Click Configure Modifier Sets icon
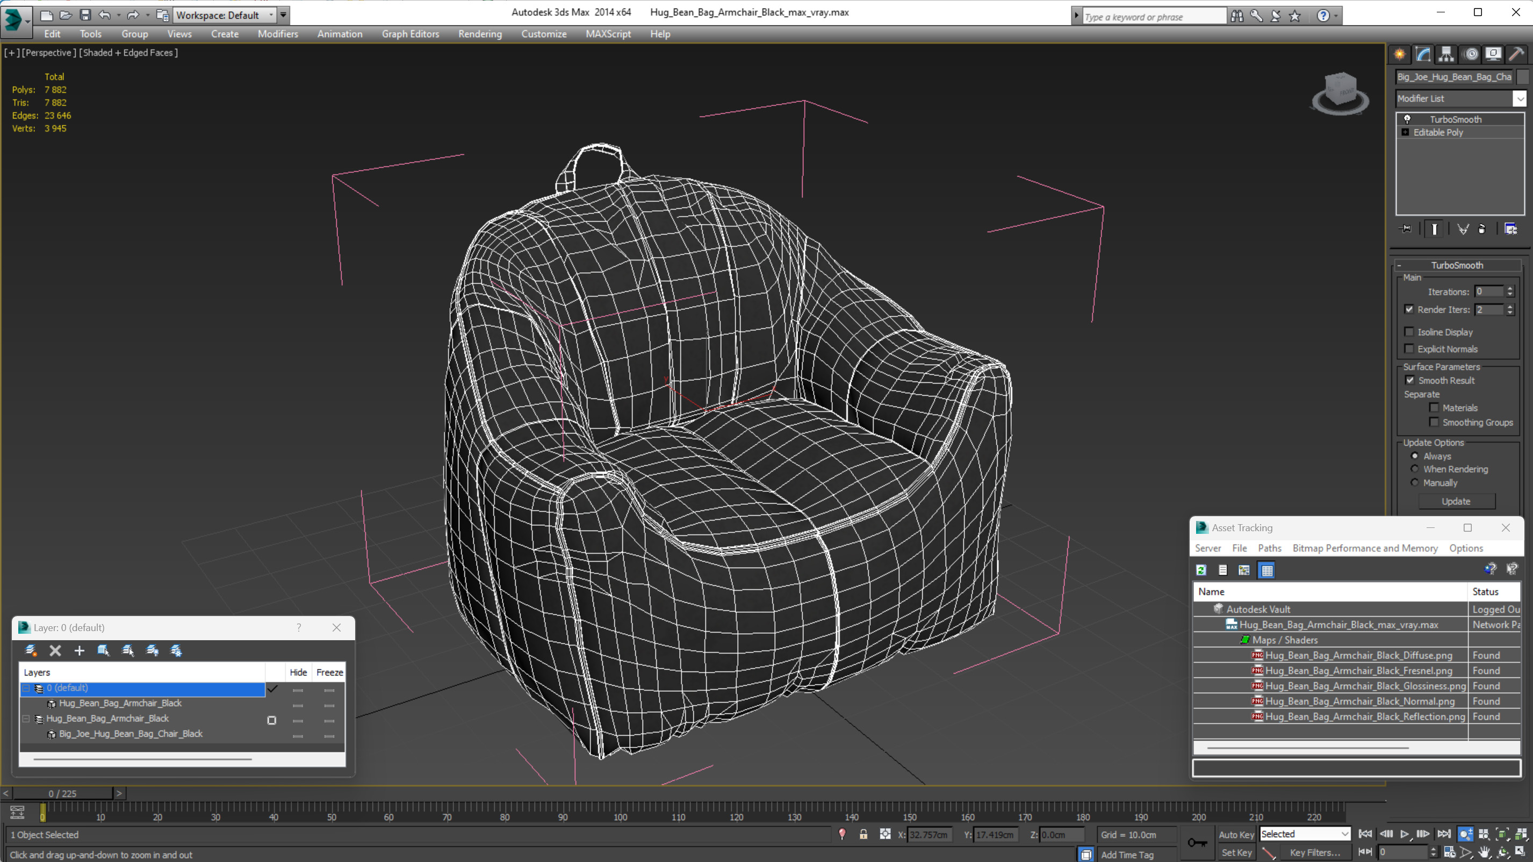The image size is (1533, 862). coord(1510,229)
